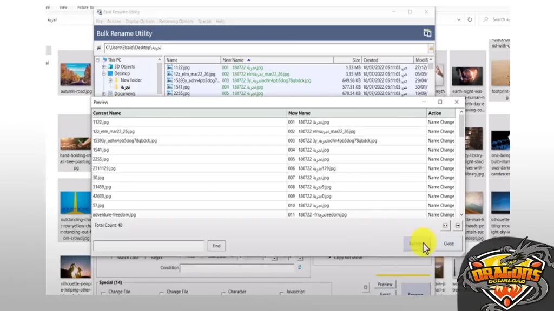Click the right icon button above the Close button

457,225
